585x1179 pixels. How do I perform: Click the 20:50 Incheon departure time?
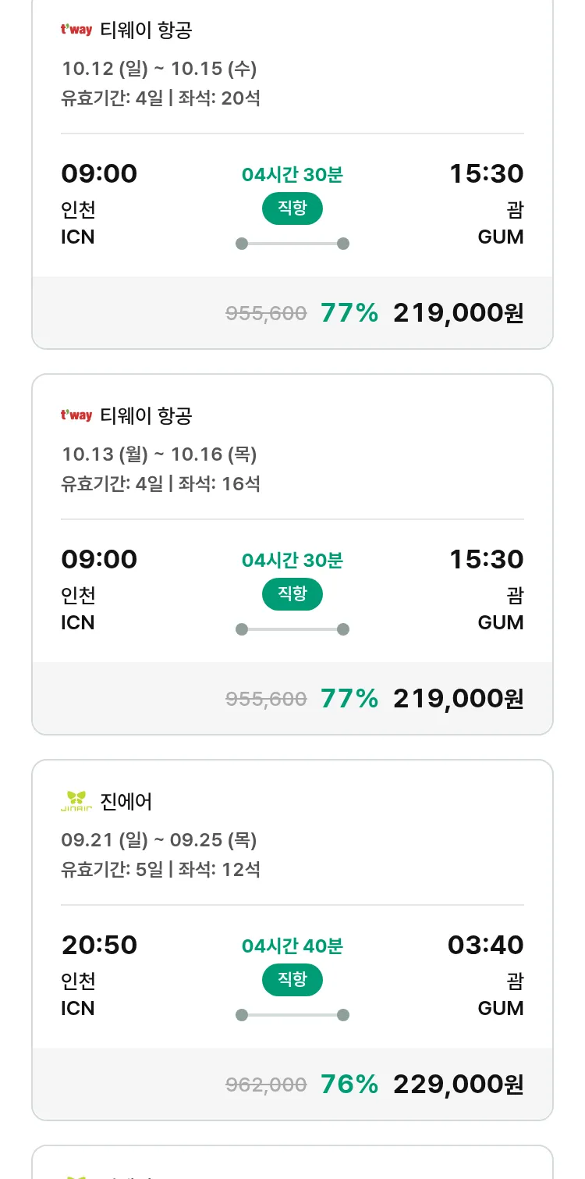[99, 946]
